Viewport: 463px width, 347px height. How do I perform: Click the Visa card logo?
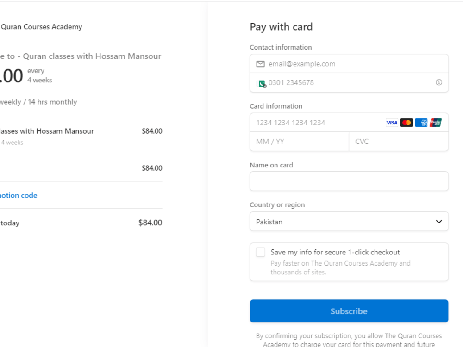click(x=392, y=123)
